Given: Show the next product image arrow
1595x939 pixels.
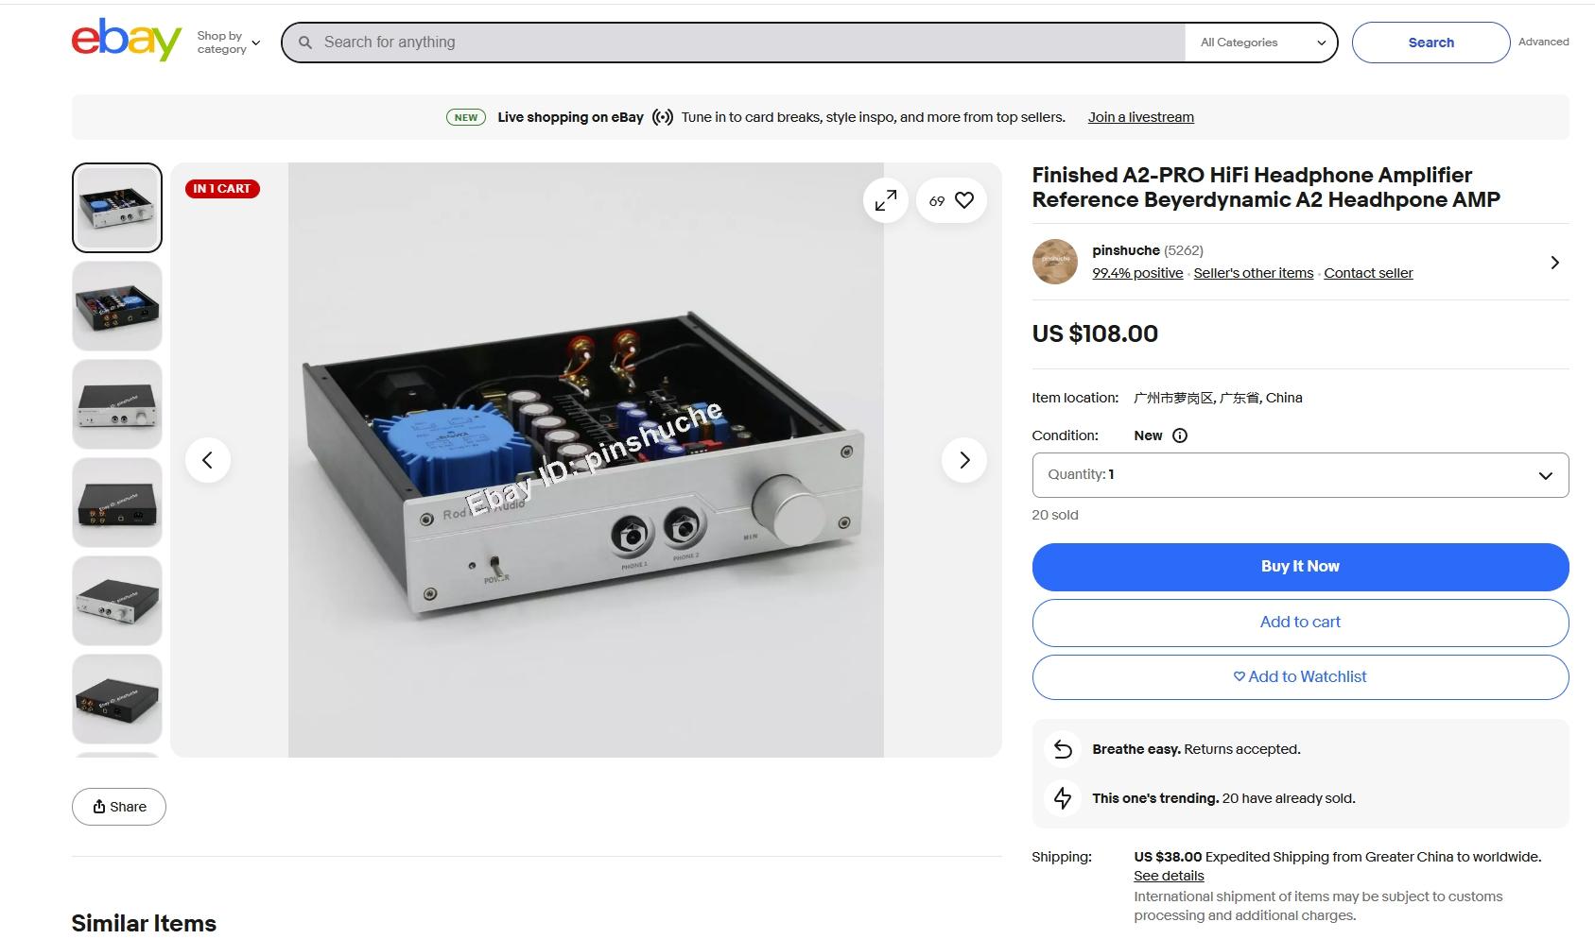Looking at the screenshot, I should [964, 460].
